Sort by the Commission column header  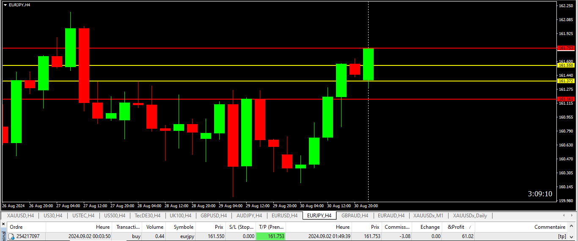coord(397,227)
